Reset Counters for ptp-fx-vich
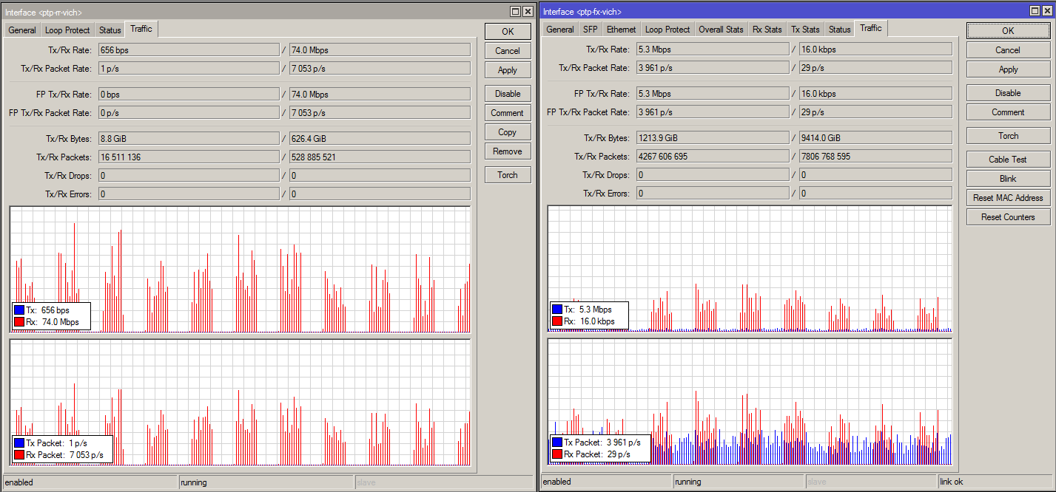The height and width of the screenshot is (492, 1056). [1008, 217]
